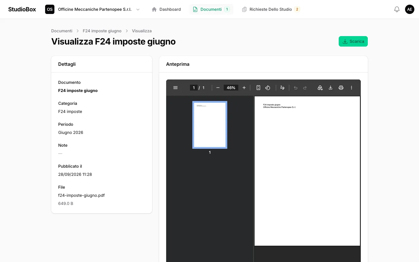
Task: Go to F24 imposte giugno breadcrumb
Action: click(x=102, y=31)
